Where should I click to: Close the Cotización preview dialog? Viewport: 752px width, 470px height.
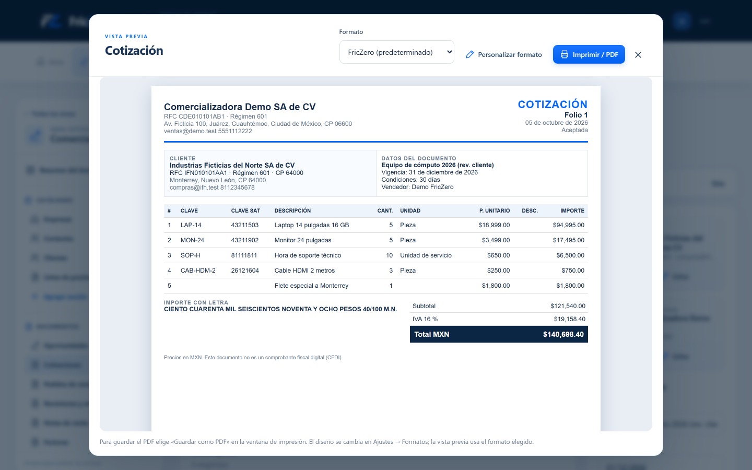click(x=638, y=54)
